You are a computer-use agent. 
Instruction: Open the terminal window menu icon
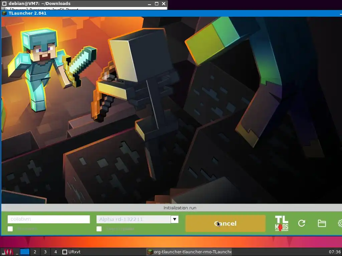pos(4,3)
